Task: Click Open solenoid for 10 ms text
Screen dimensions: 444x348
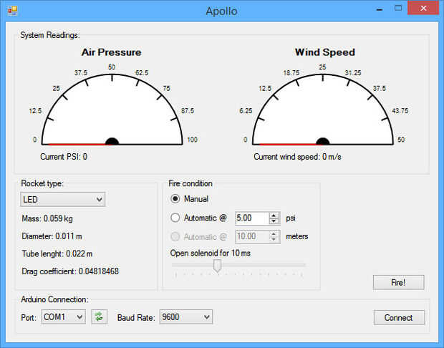Action: tap(211, 253)
